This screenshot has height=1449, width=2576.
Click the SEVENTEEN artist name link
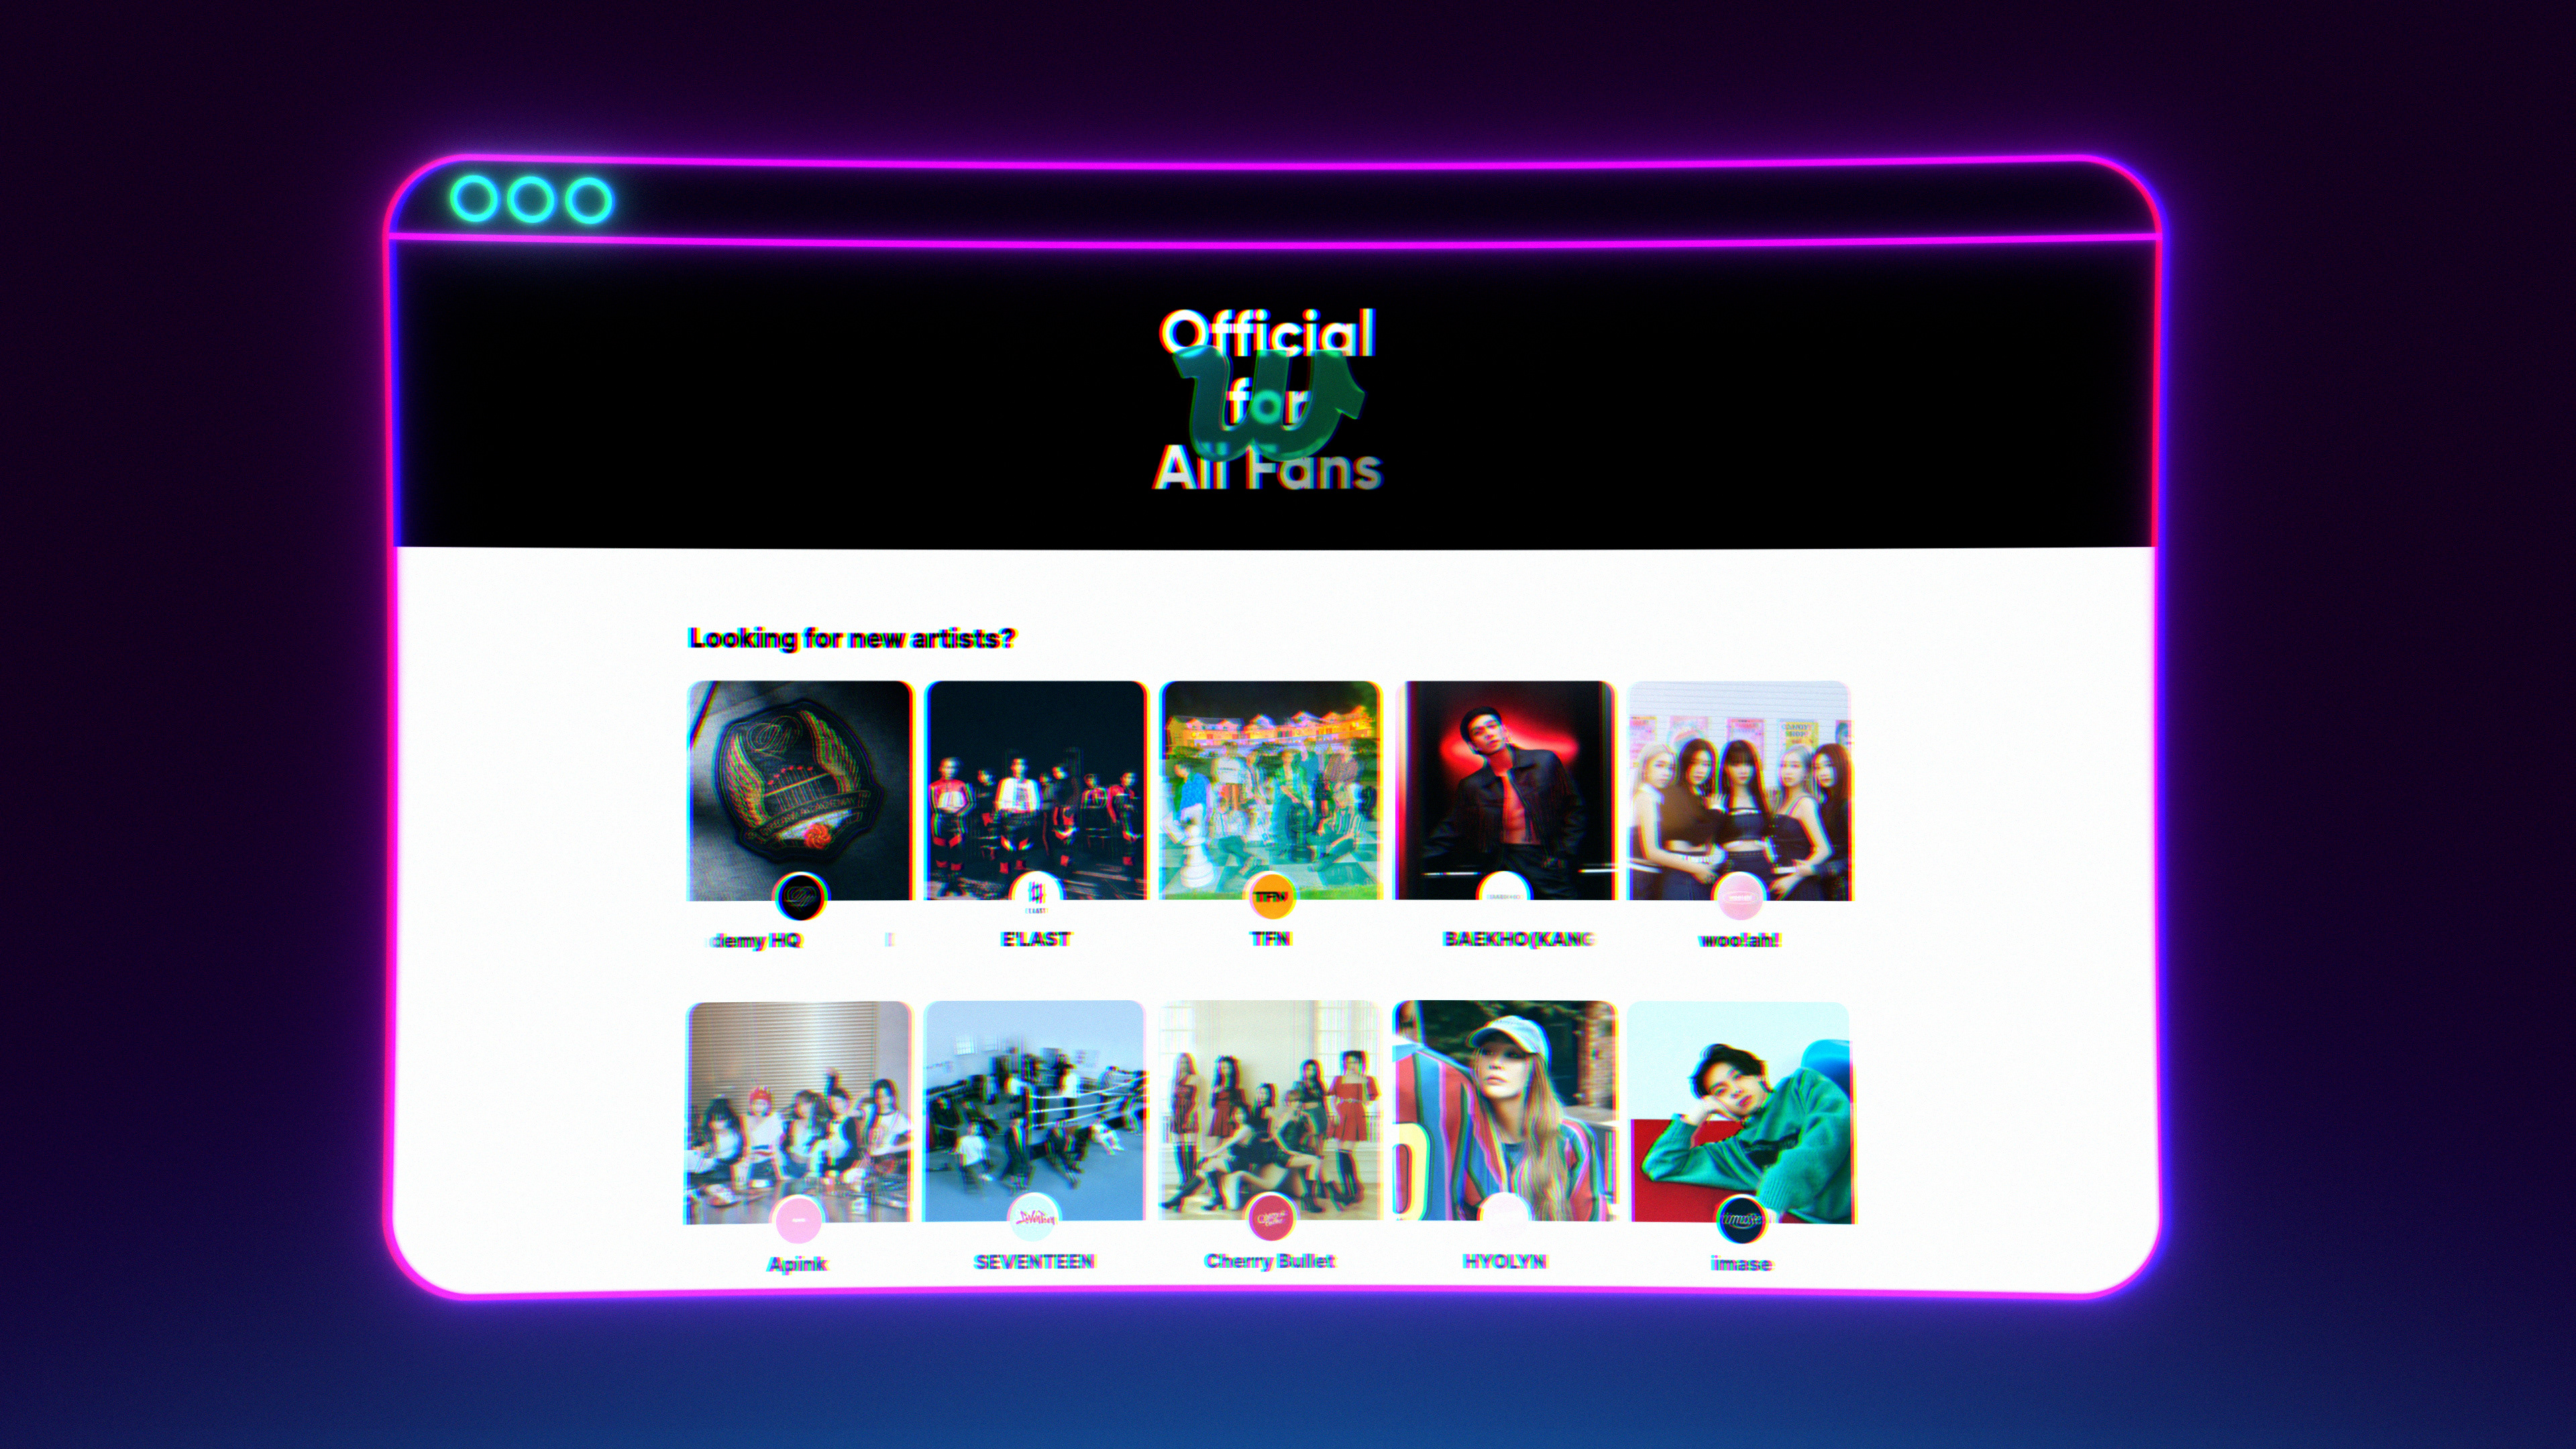tap(1034, 1262)
